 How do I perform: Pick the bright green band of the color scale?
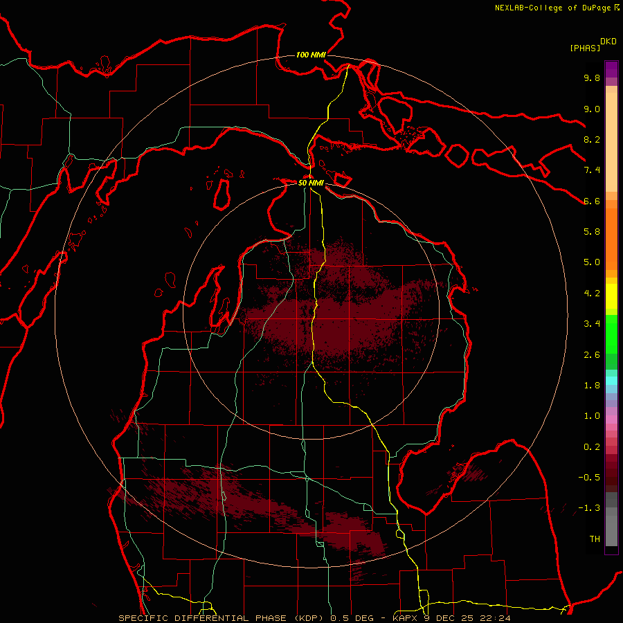(x=611, y=334)
